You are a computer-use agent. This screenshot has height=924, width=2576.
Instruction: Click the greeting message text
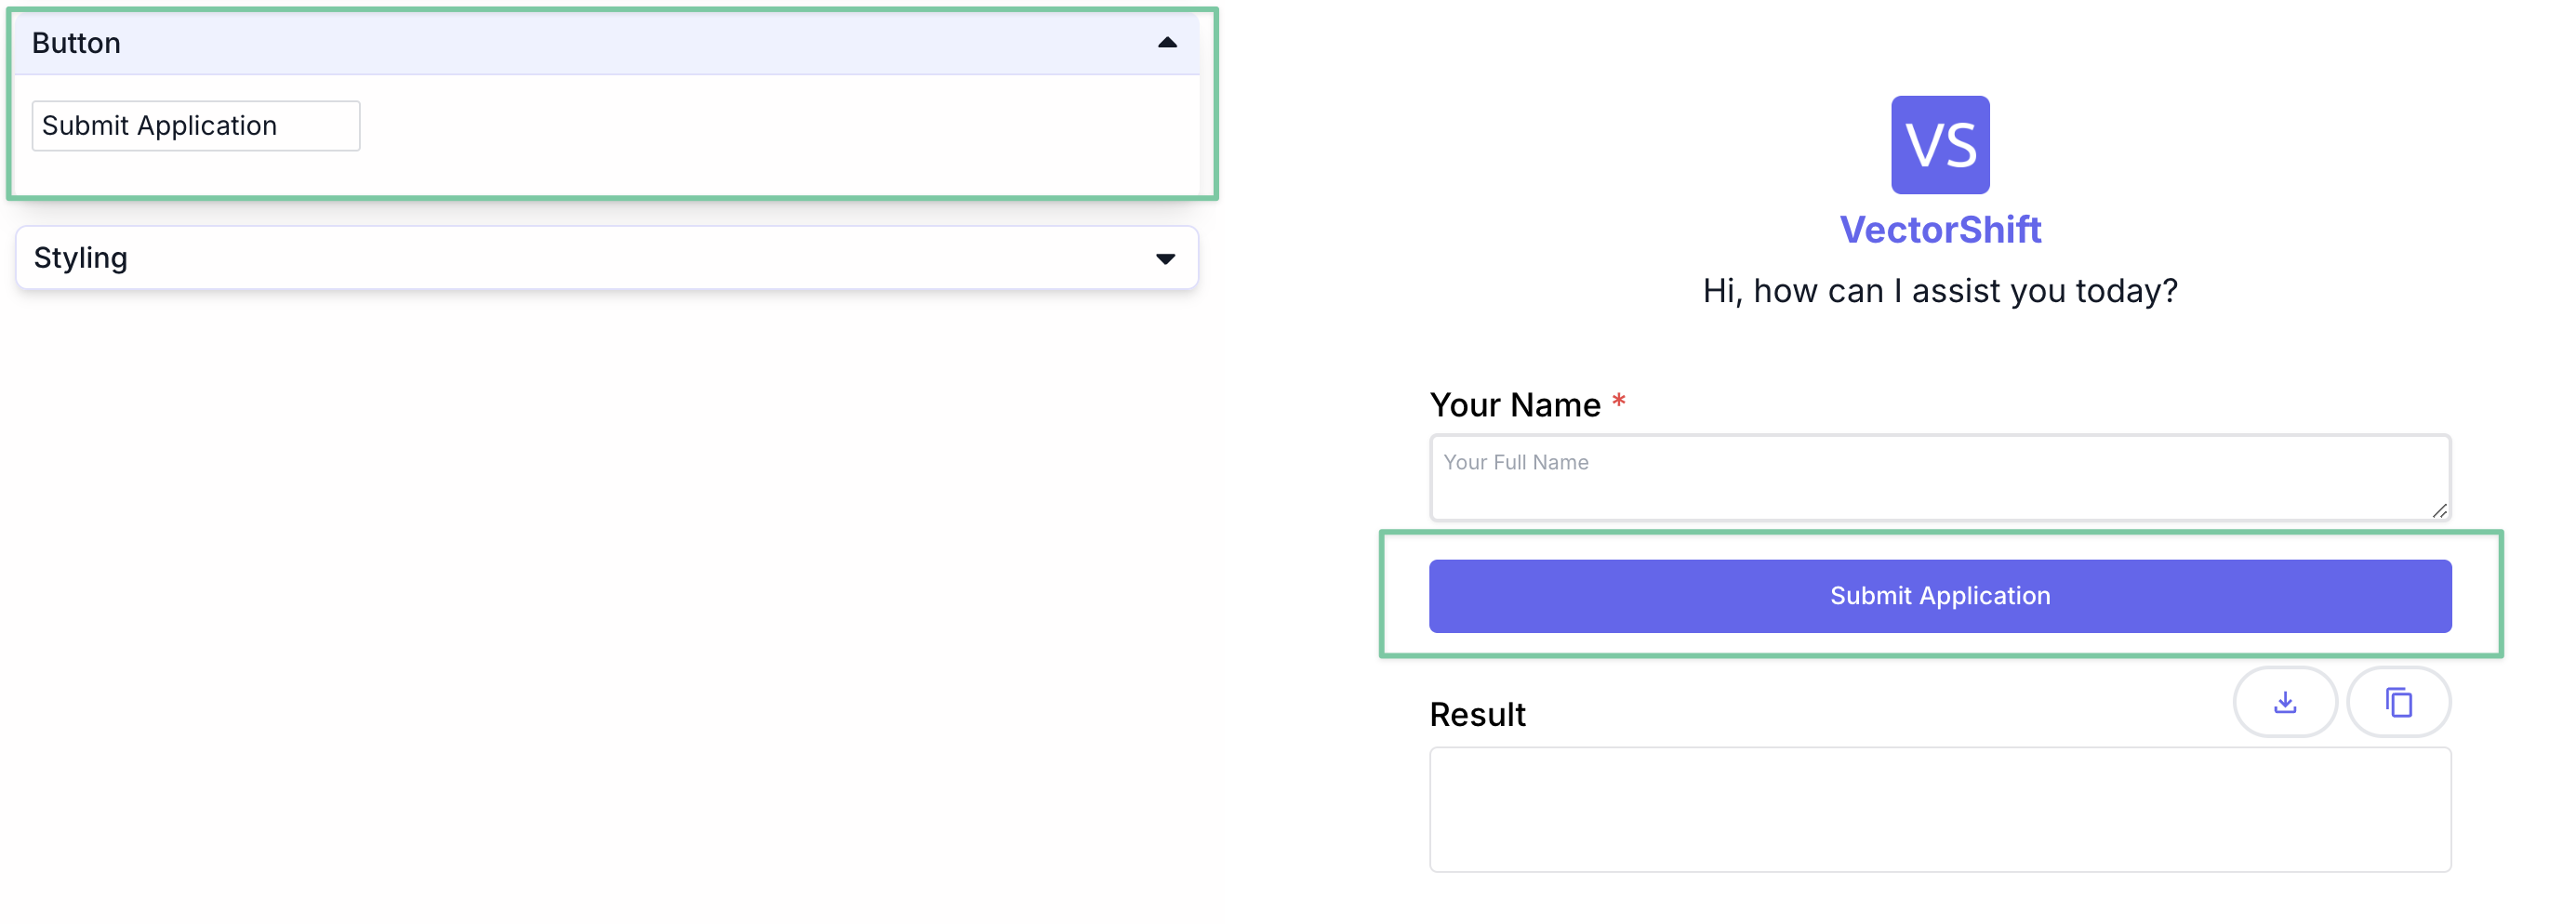[x=1939, y=291]
